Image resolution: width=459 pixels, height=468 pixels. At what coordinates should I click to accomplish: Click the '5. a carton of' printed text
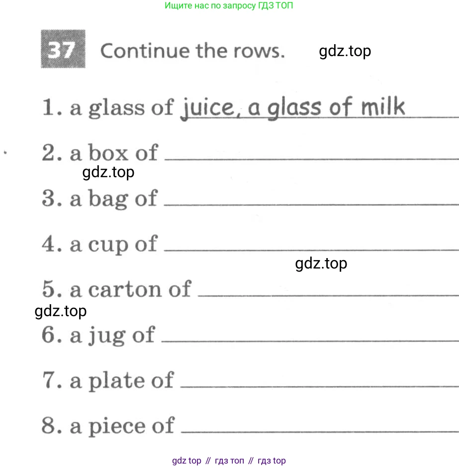(116, 290)
